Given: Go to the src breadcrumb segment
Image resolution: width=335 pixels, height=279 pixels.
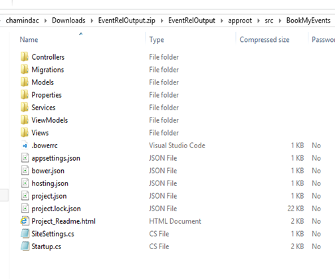Looking at the screenshot, I should (x=269, y=21).
